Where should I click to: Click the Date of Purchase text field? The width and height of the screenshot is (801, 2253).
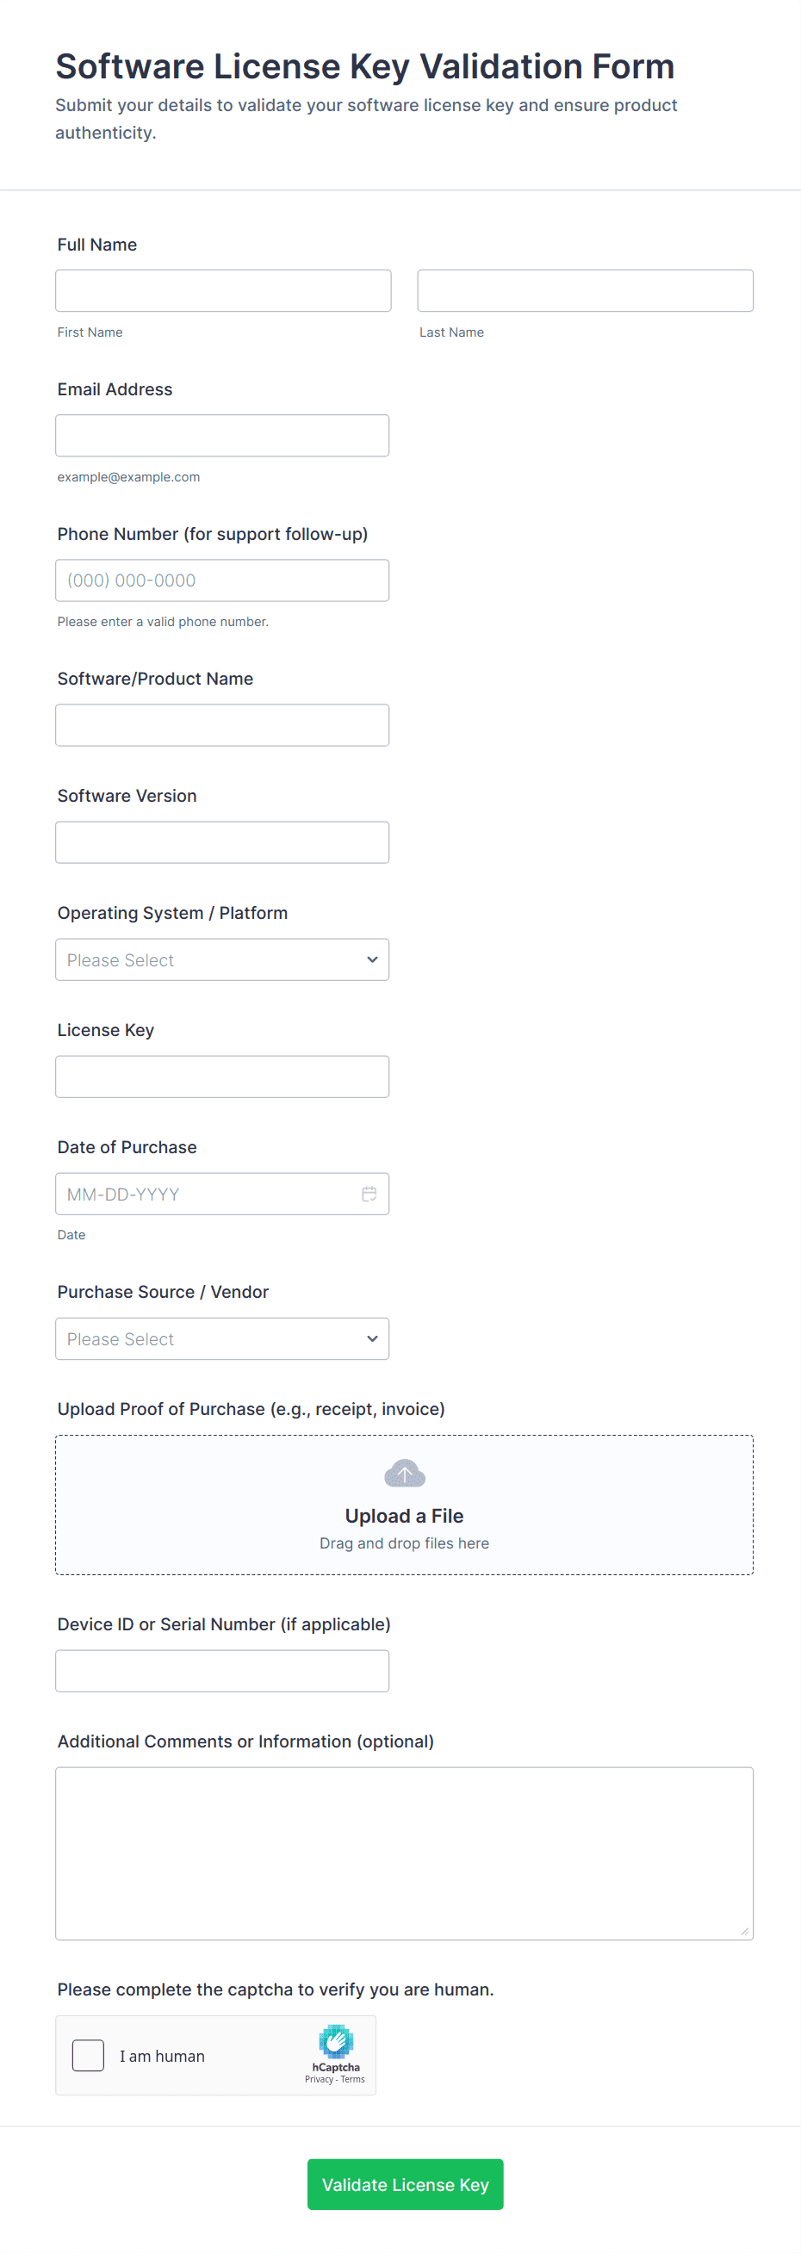(x=206, y=1194)
